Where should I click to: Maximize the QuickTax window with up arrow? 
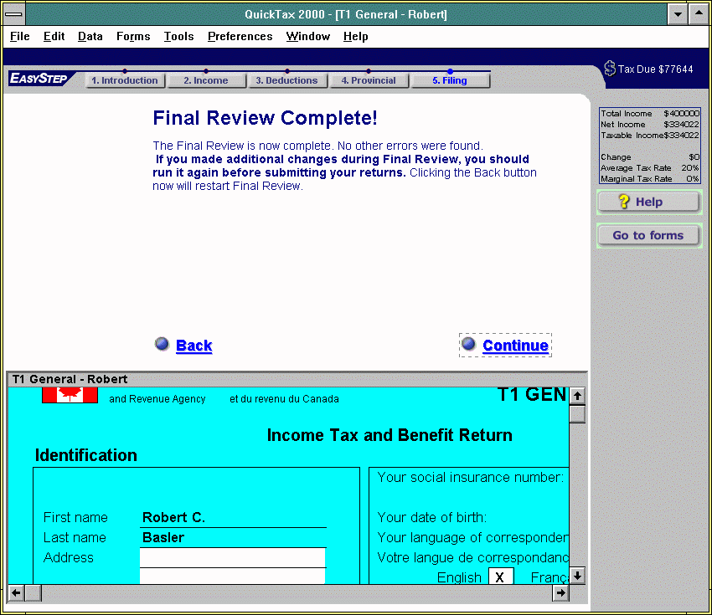click(699, 14)
